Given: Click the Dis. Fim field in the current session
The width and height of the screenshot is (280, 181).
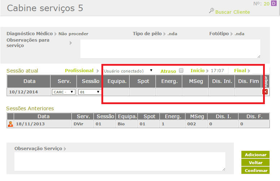Looking at the screenshot, I should click(x=248, y=92).
